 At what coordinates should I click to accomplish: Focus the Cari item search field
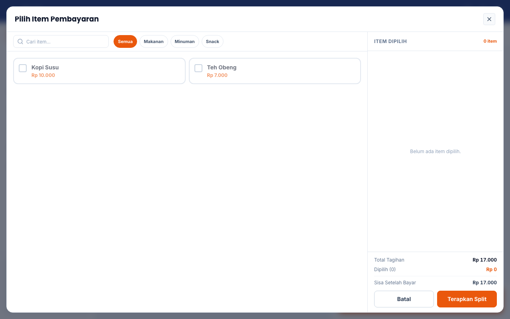pyautogui.click(x=61, y=41)
